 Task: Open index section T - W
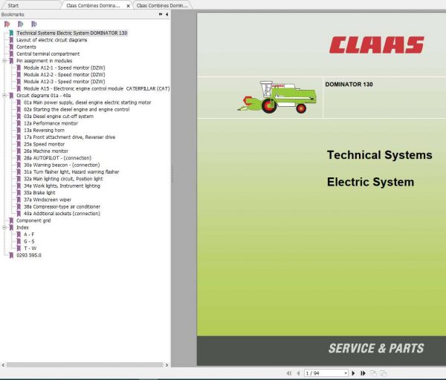pos(30,249)
